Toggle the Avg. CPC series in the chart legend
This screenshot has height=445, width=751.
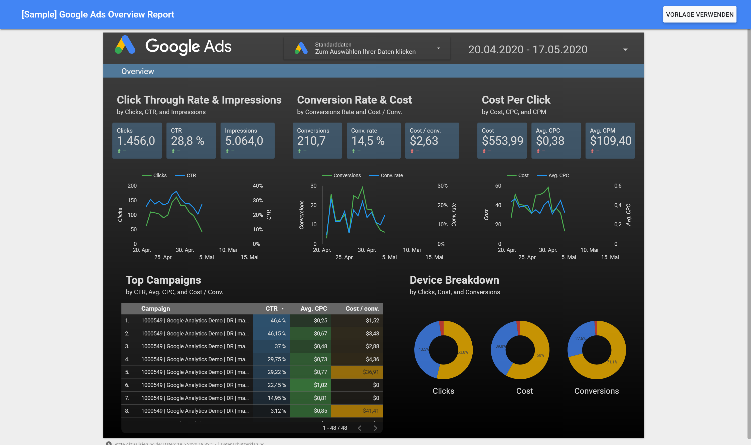(553, 175)
